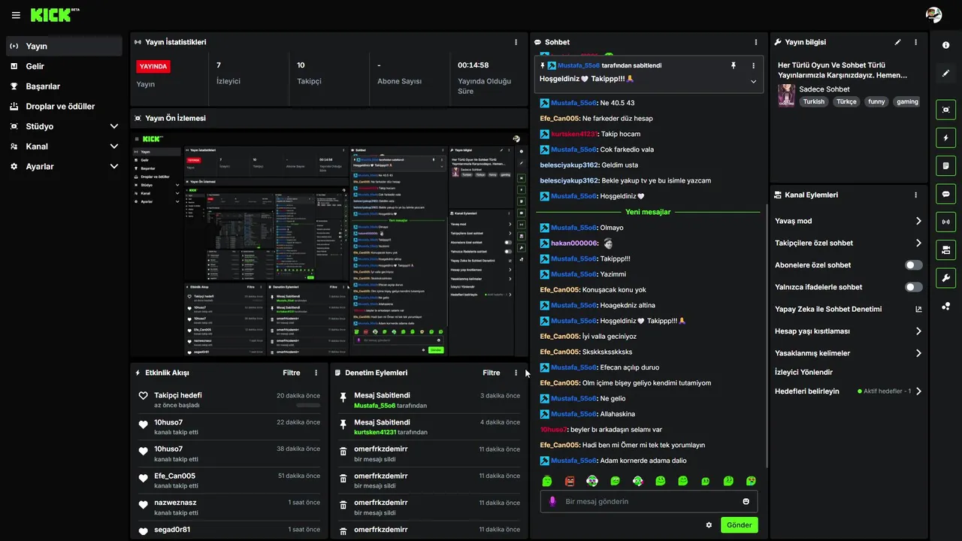Click the chat panel scrollbar
Image resolution: width=962 pixels, height=541 pixels.
tap(767, 334)
